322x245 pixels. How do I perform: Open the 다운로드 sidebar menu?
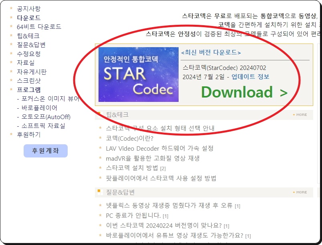[x=29, y=18]
